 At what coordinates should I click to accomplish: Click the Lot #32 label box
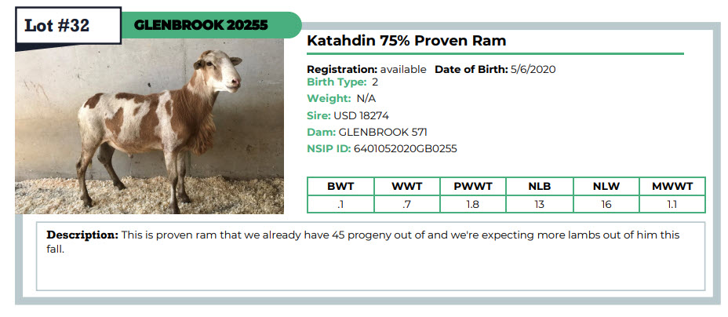click(x=68, y=26)
